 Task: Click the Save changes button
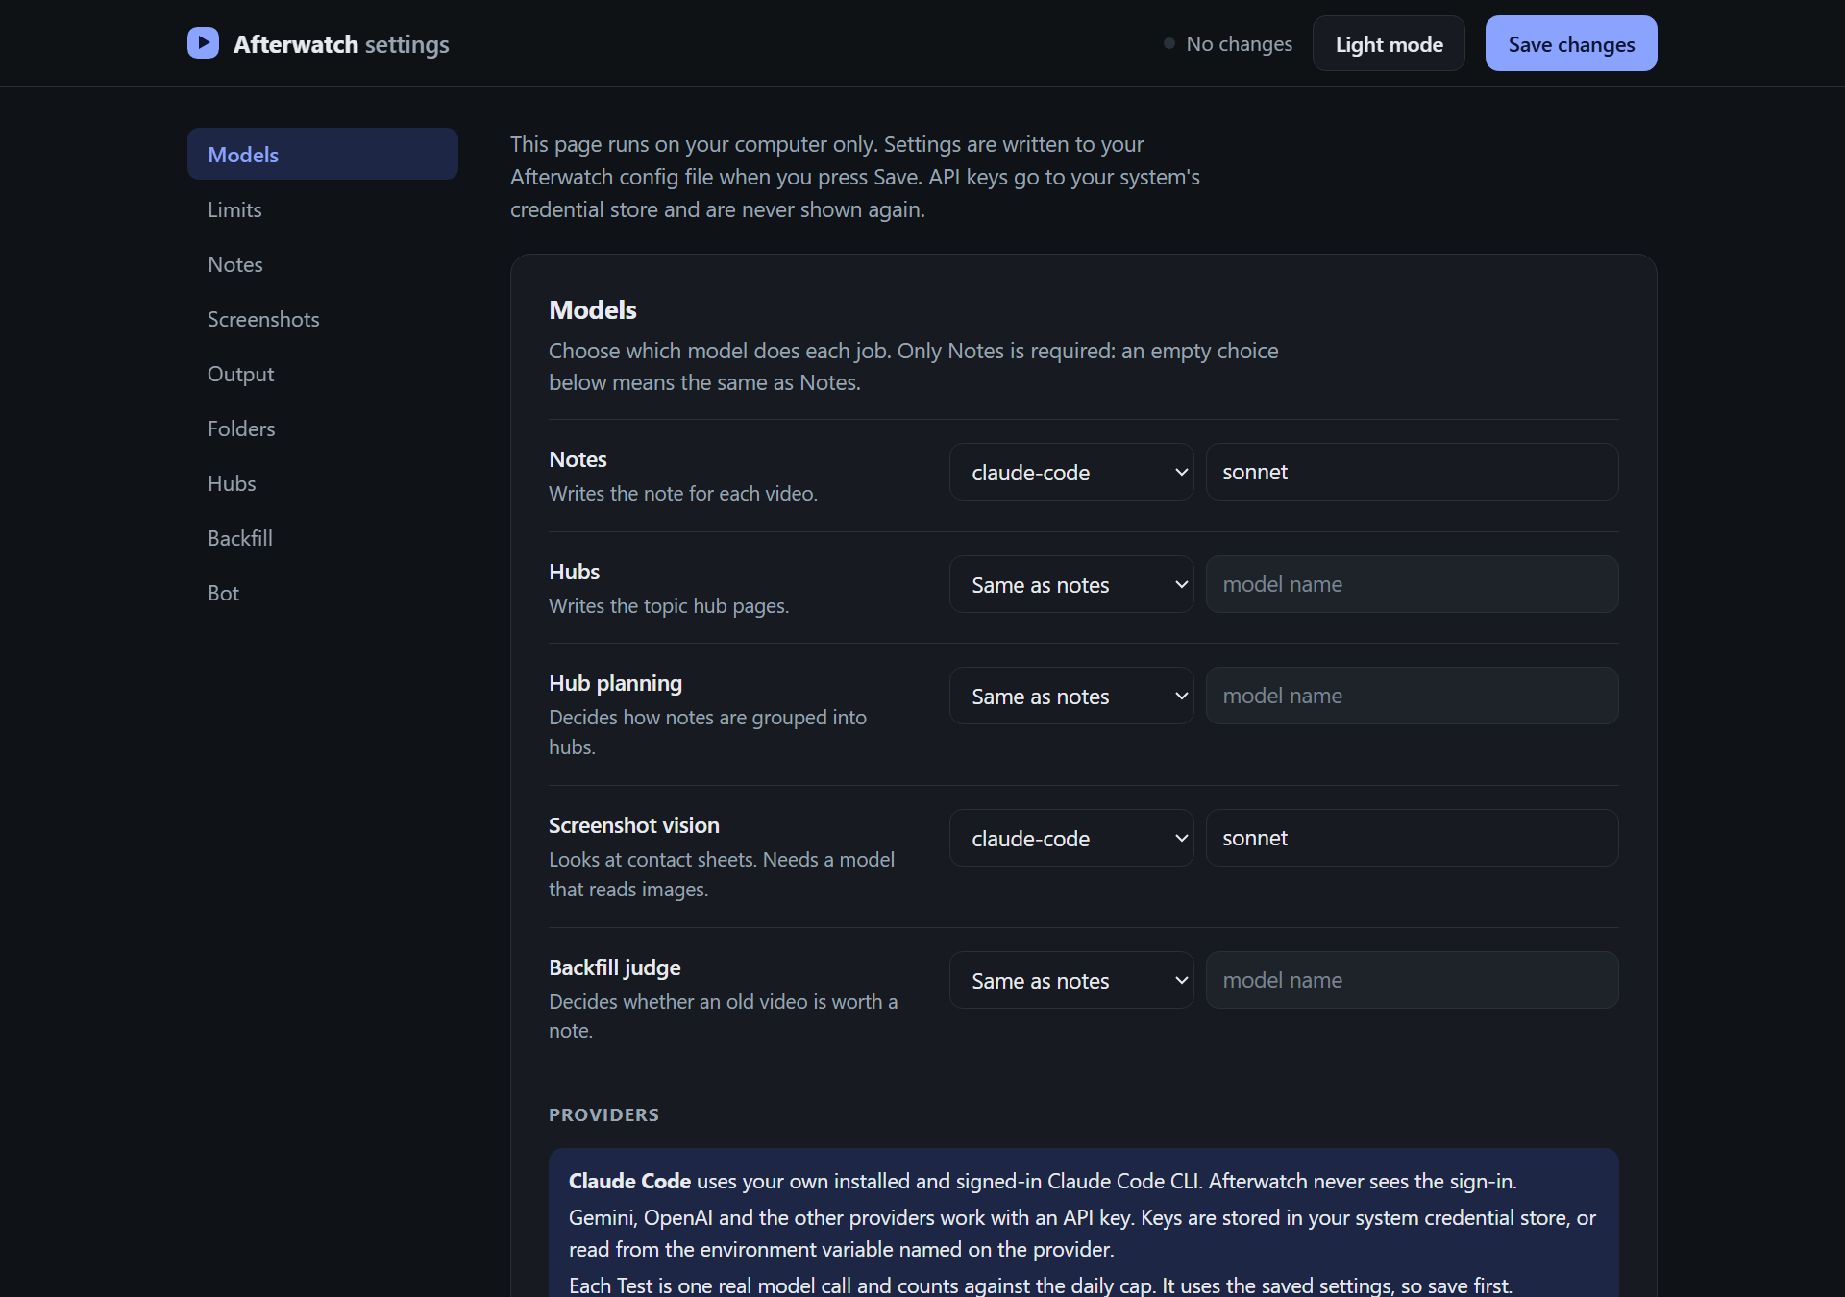tap(1571, 43)
